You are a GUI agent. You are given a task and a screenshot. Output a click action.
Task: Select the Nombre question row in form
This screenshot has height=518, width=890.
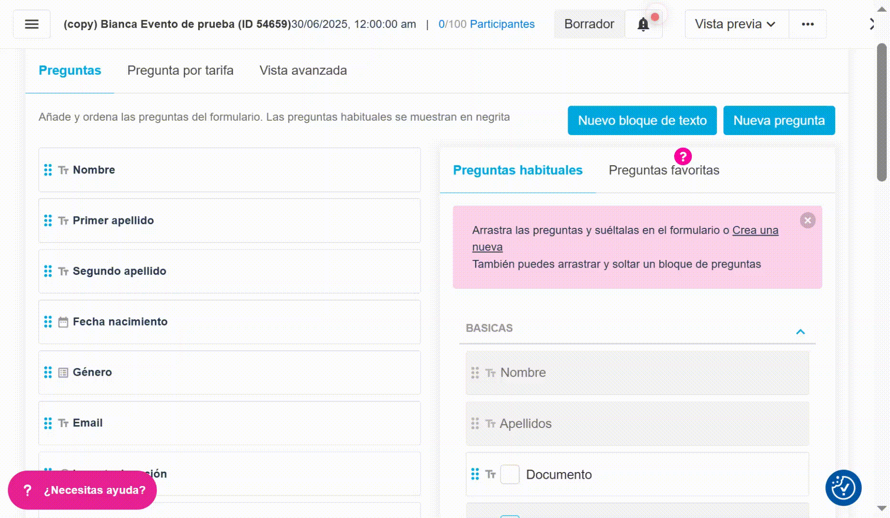tap(230, 170)
